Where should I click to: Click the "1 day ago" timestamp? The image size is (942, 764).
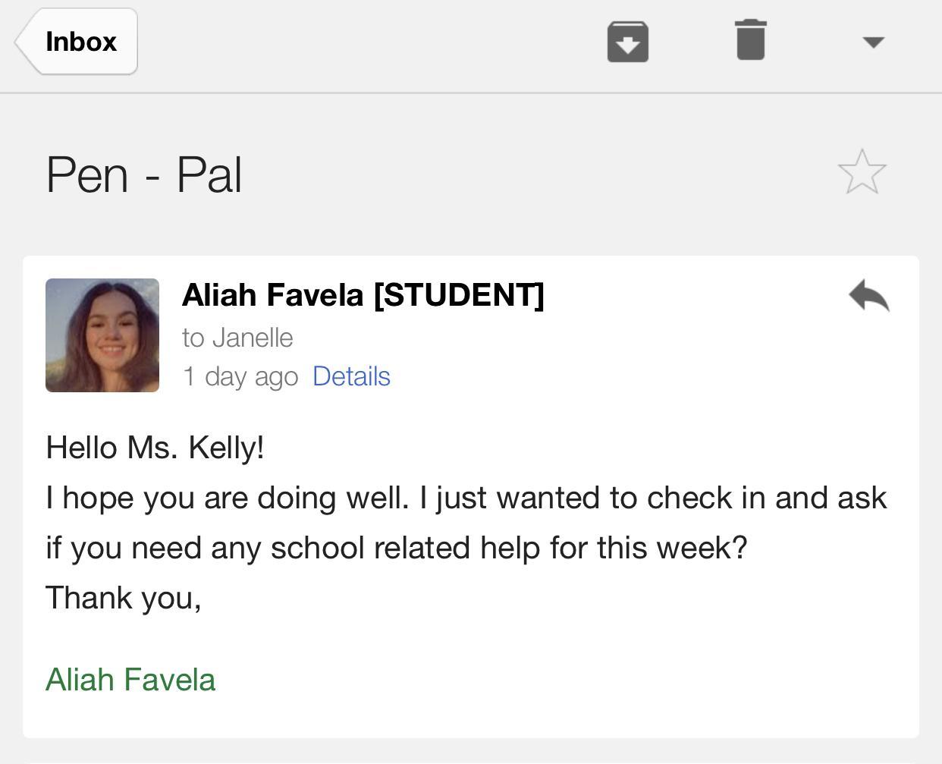coord(240,376)
